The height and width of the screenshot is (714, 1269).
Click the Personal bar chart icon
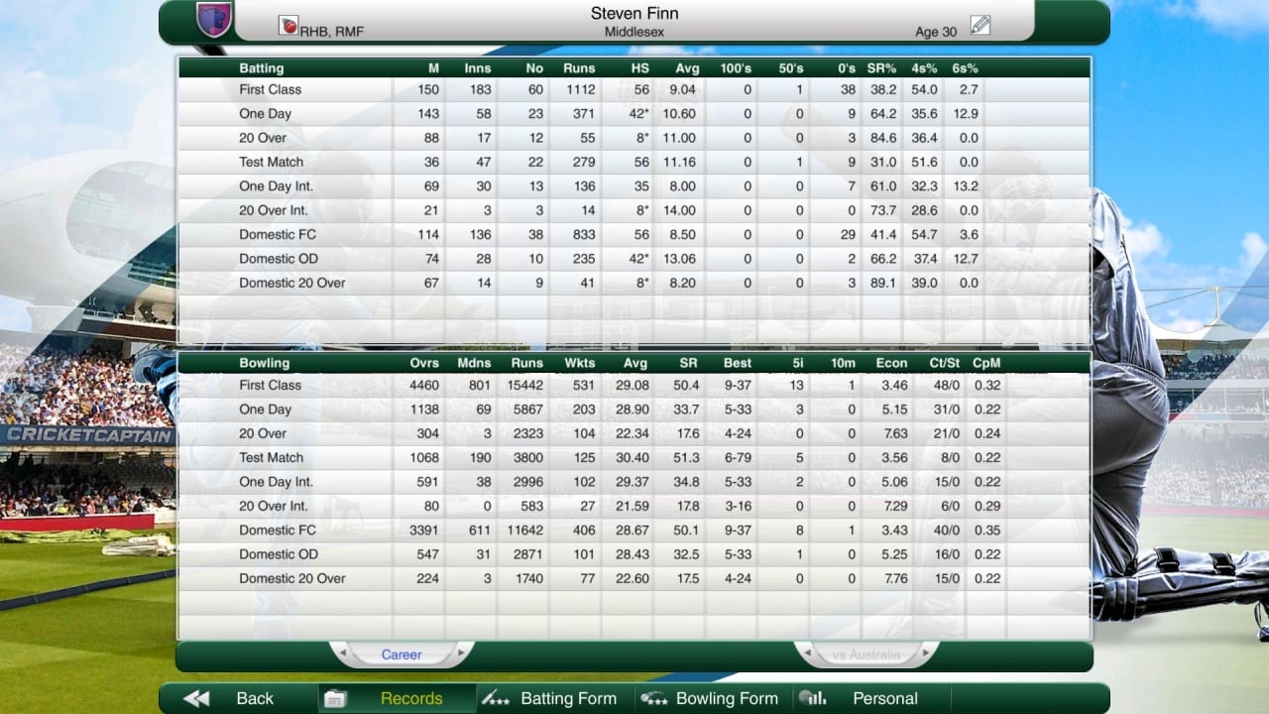coord(813,698)
